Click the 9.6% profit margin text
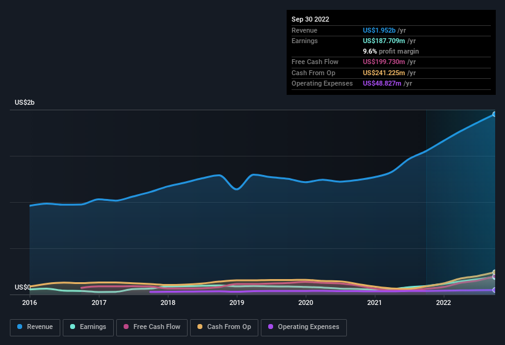 pos(391,51)
